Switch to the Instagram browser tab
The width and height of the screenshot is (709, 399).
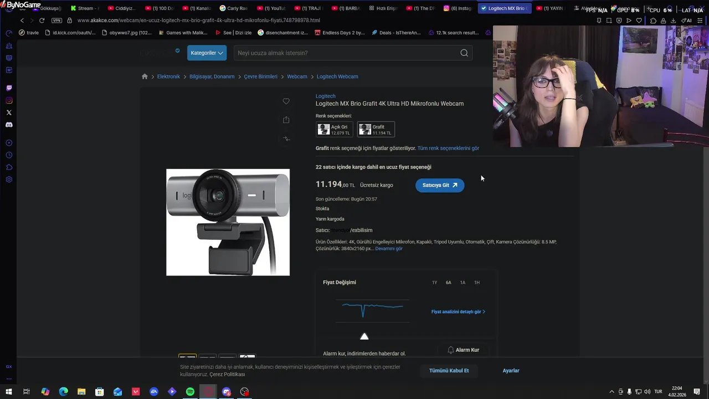coord(458,8)
